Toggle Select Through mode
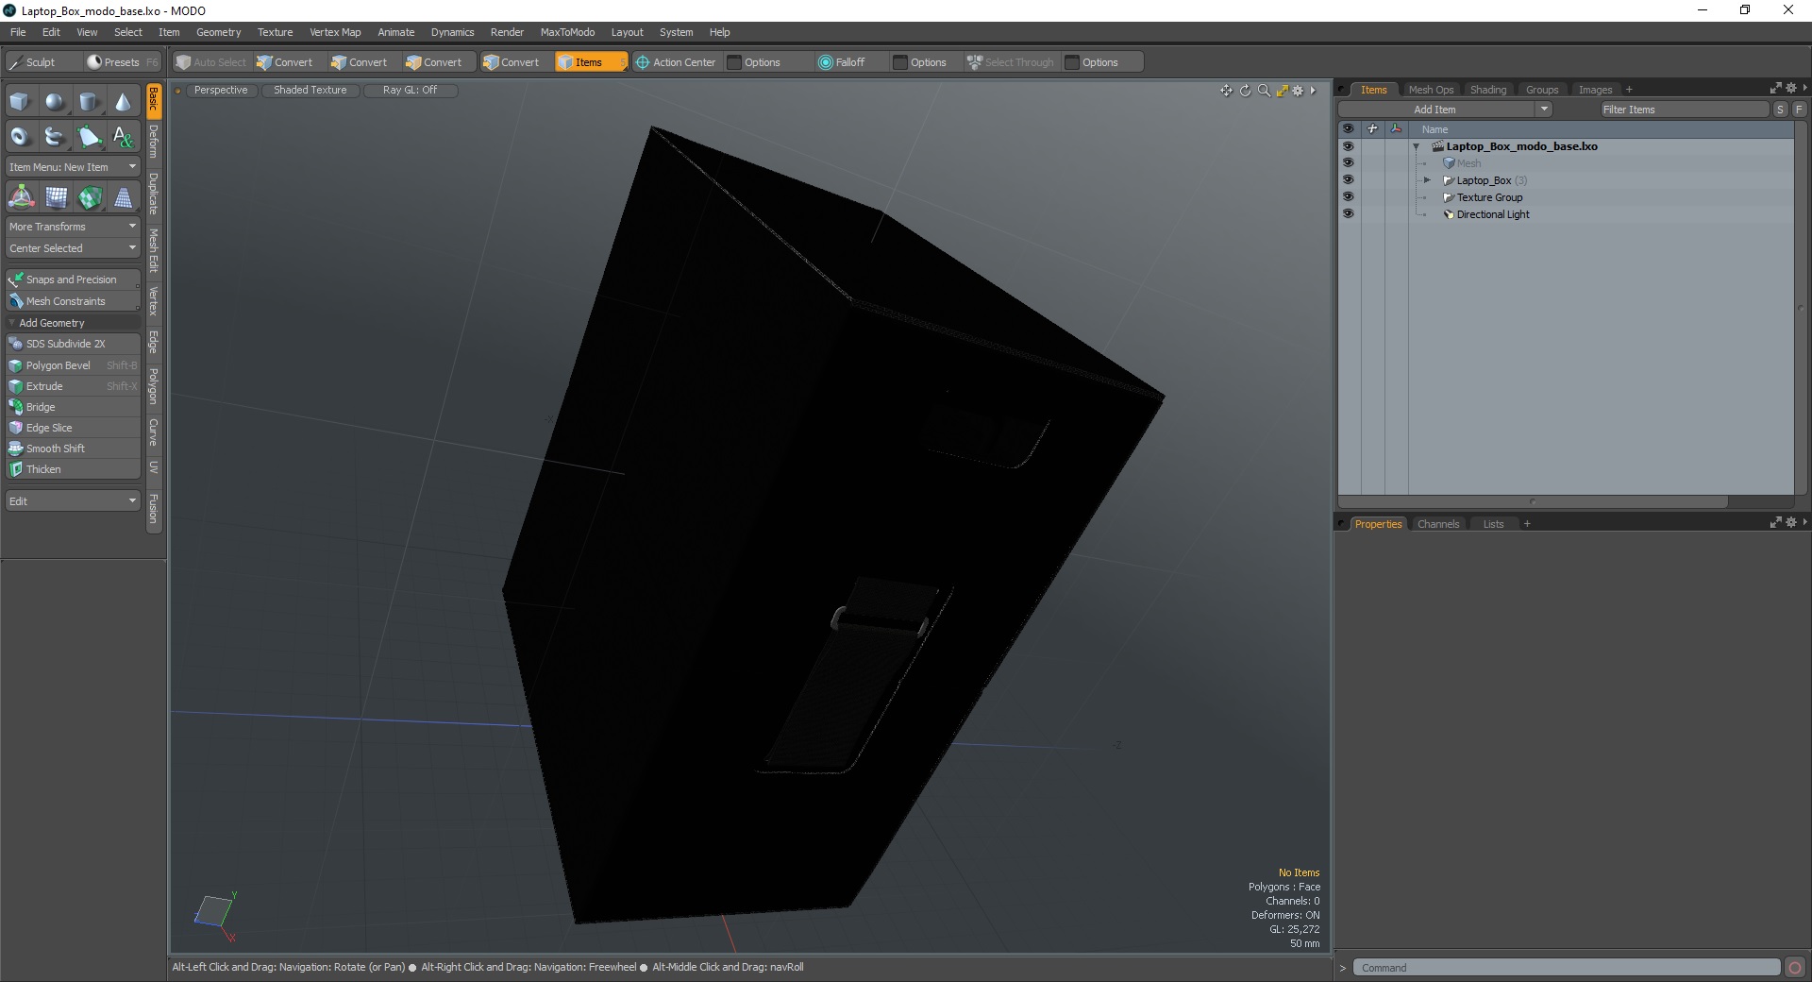The height and width of the screenshot is (982, 1812). (x=1011, y=62)
